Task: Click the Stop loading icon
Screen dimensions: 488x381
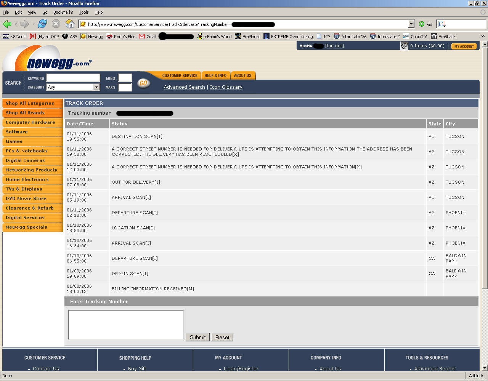Action: point(56,24)
